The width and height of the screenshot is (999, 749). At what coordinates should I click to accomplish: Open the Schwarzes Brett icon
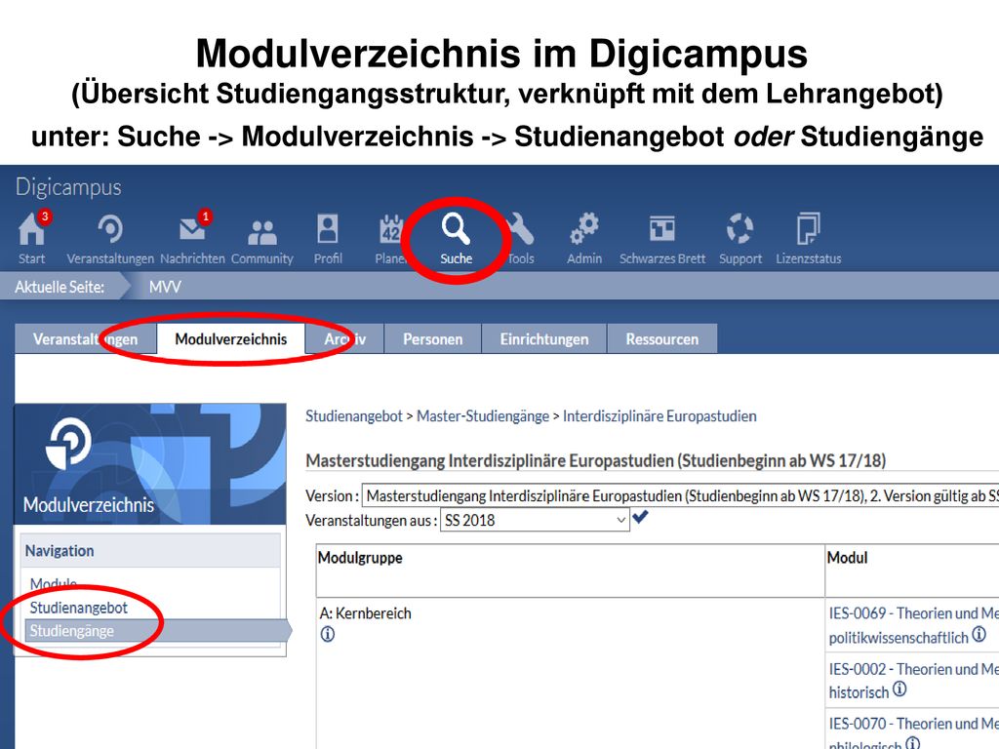point(662,228)
